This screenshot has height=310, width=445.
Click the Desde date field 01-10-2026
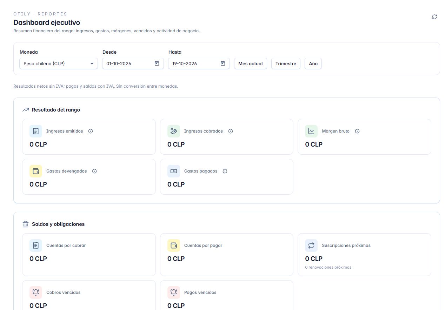(x=133, y=63)
